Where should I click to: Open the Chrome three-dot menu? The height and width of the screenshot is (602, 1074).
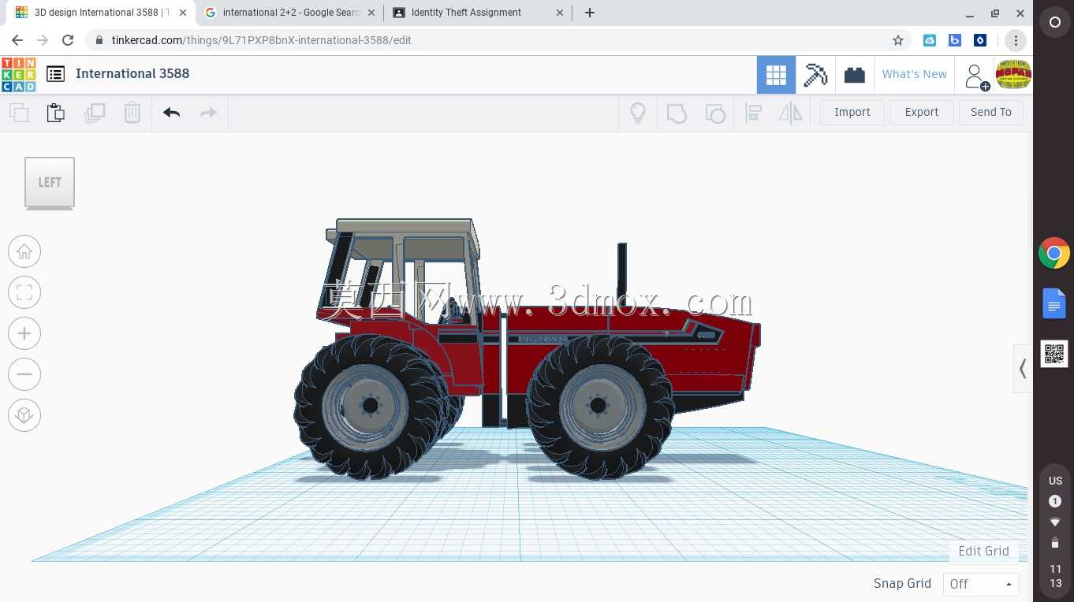click(1016, 40)
